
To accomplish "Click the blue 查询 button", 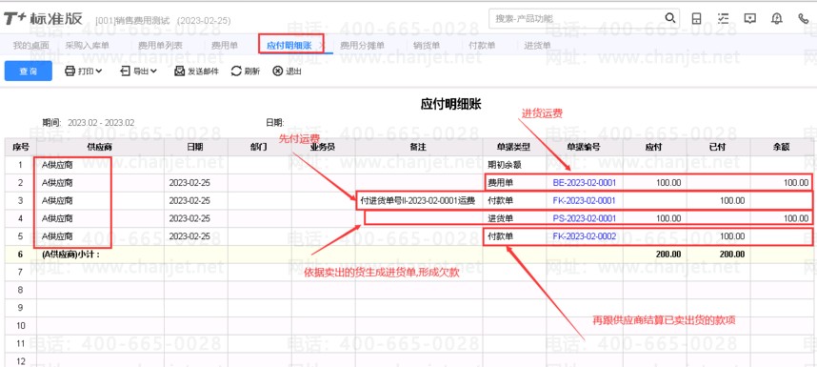I will (29, 71).
